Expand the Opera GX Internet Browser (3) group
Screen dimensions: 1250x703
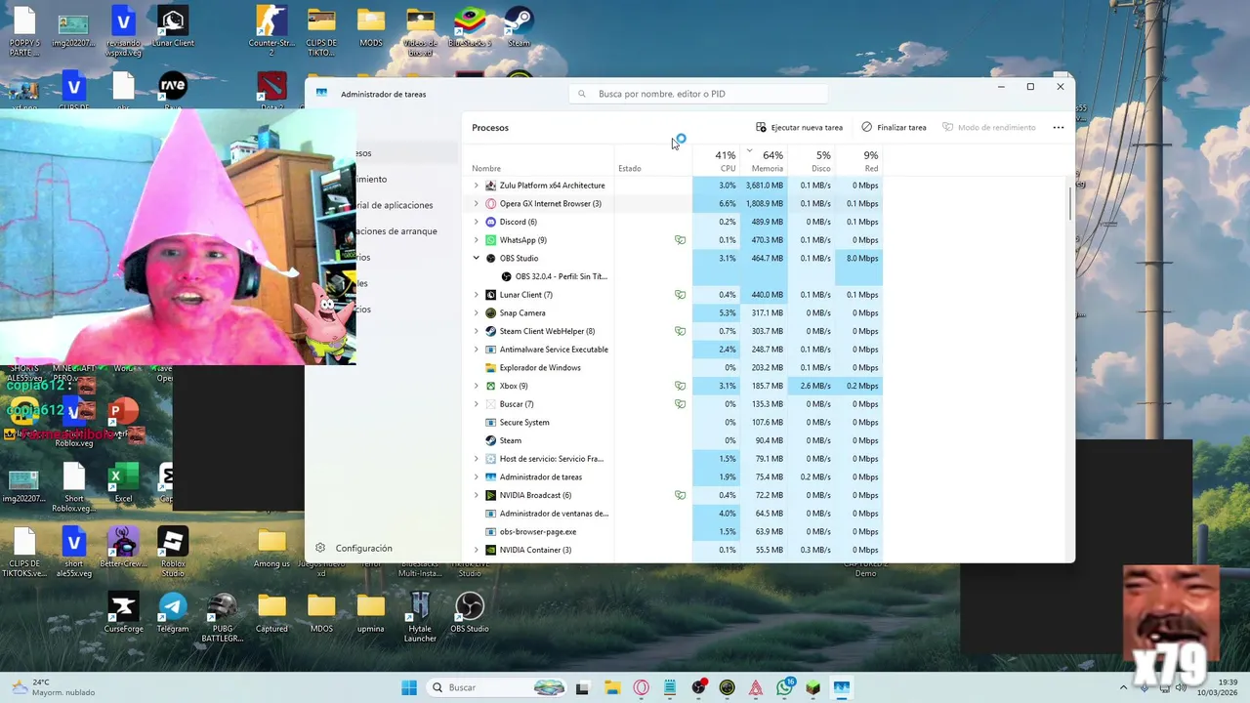tap(477, 203)
